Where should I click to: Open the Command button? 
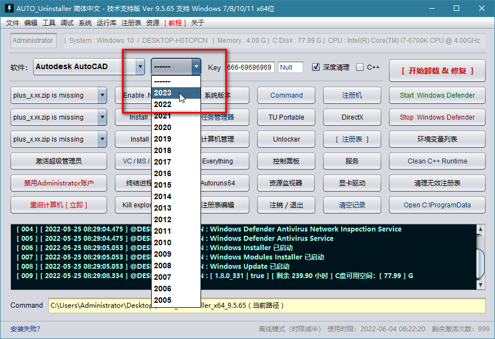[286, 95]
